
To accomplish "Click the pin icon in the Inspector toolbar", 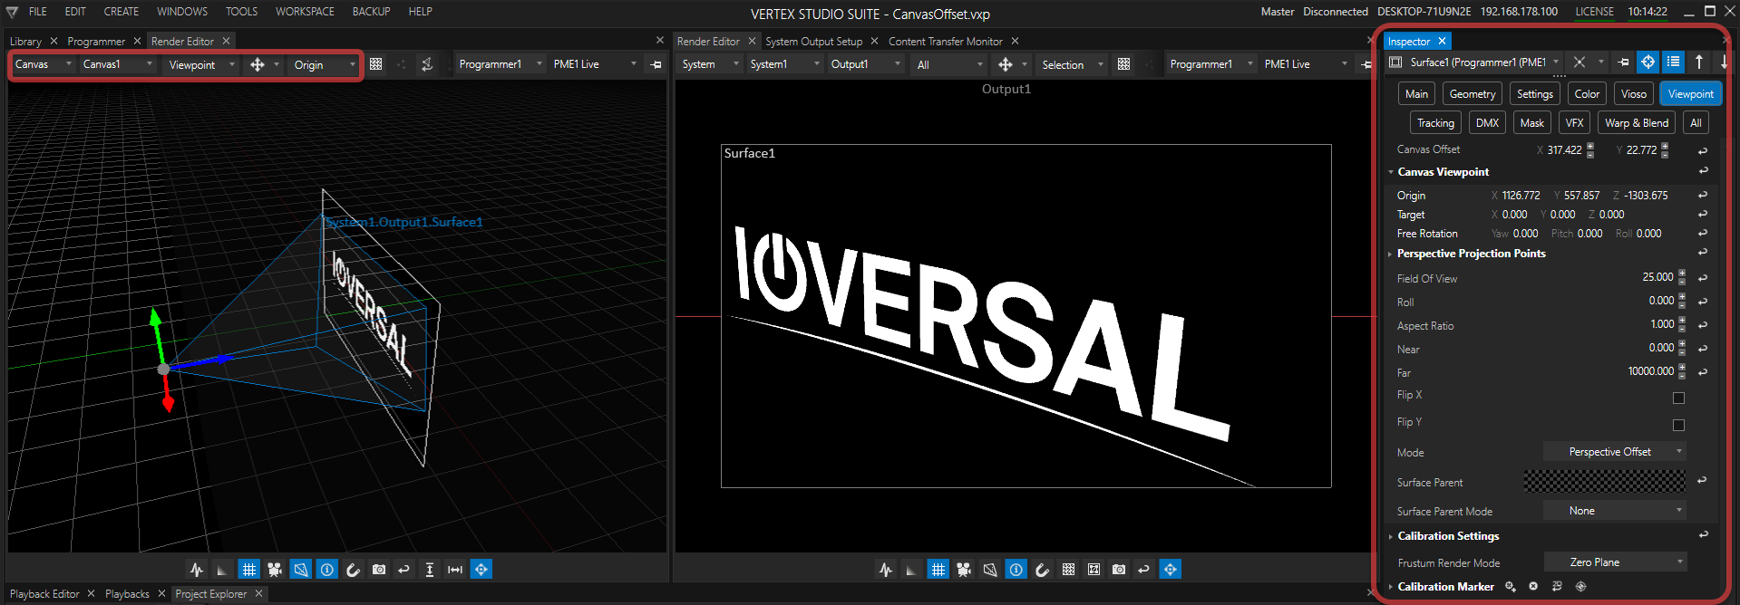I will click(1623, 62).
